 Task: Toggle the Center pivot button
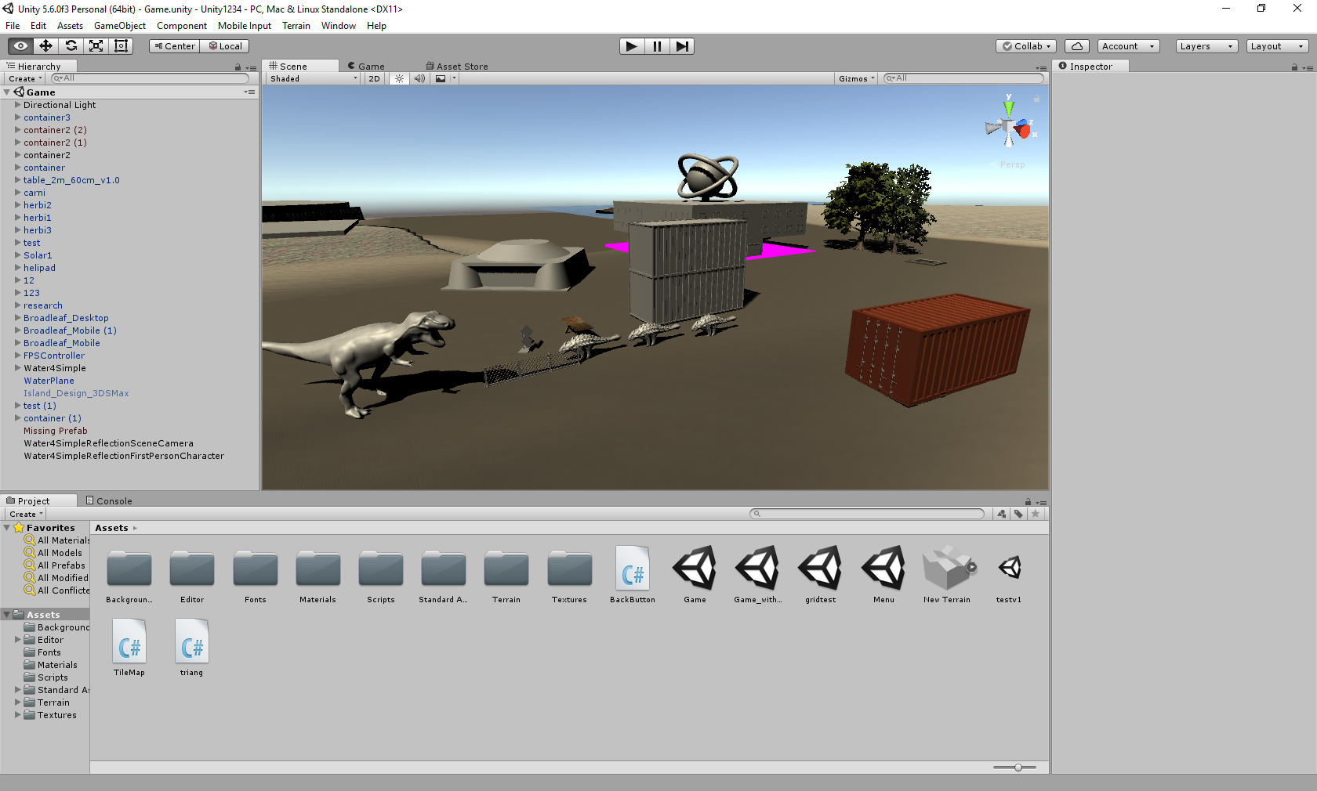174,46
